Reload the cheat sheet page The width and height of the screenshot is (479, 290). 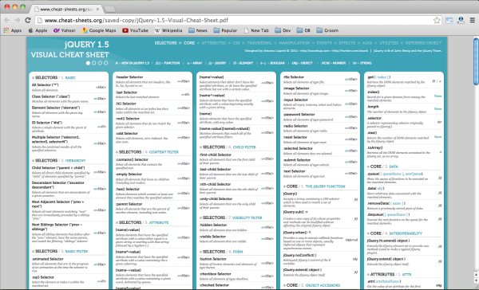[x=28, y=21]
